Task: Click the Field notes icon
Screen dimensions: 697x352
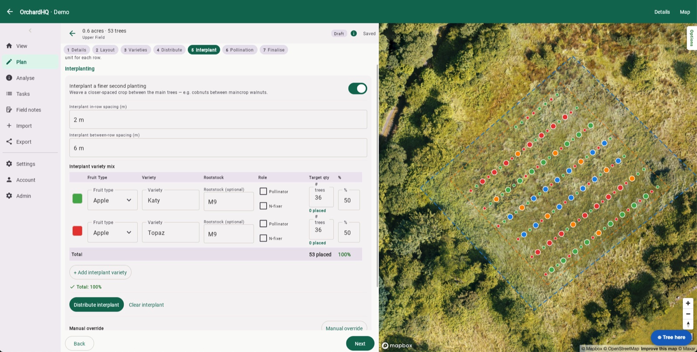Action: point(9,110)
